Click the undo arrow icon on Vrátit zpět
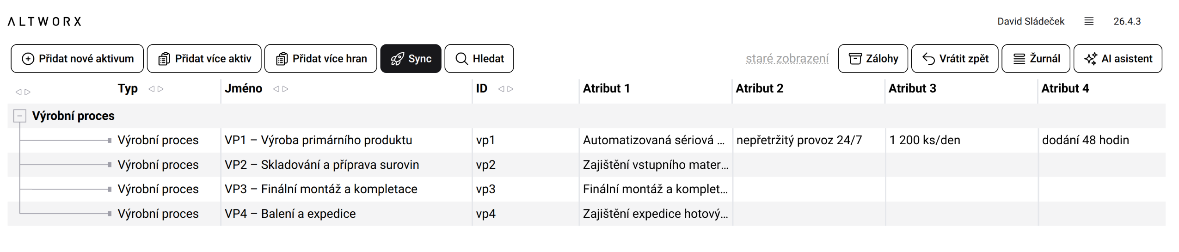 (x=928, y=59)
